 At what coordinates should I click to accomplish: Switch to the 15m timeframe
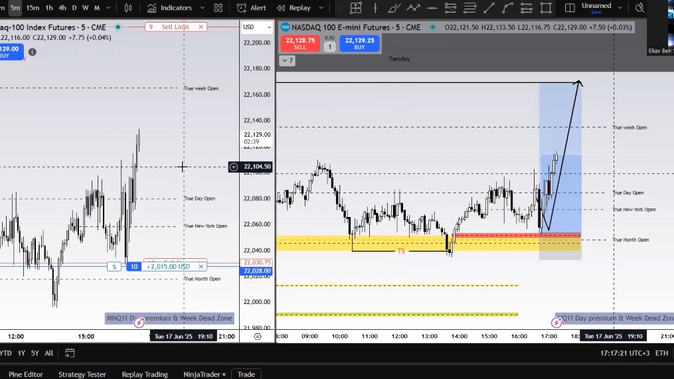pos(33,8)
